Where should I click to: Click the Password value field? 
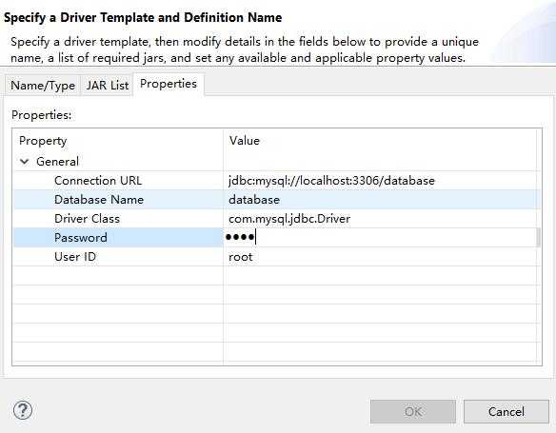tap(381, 237)
